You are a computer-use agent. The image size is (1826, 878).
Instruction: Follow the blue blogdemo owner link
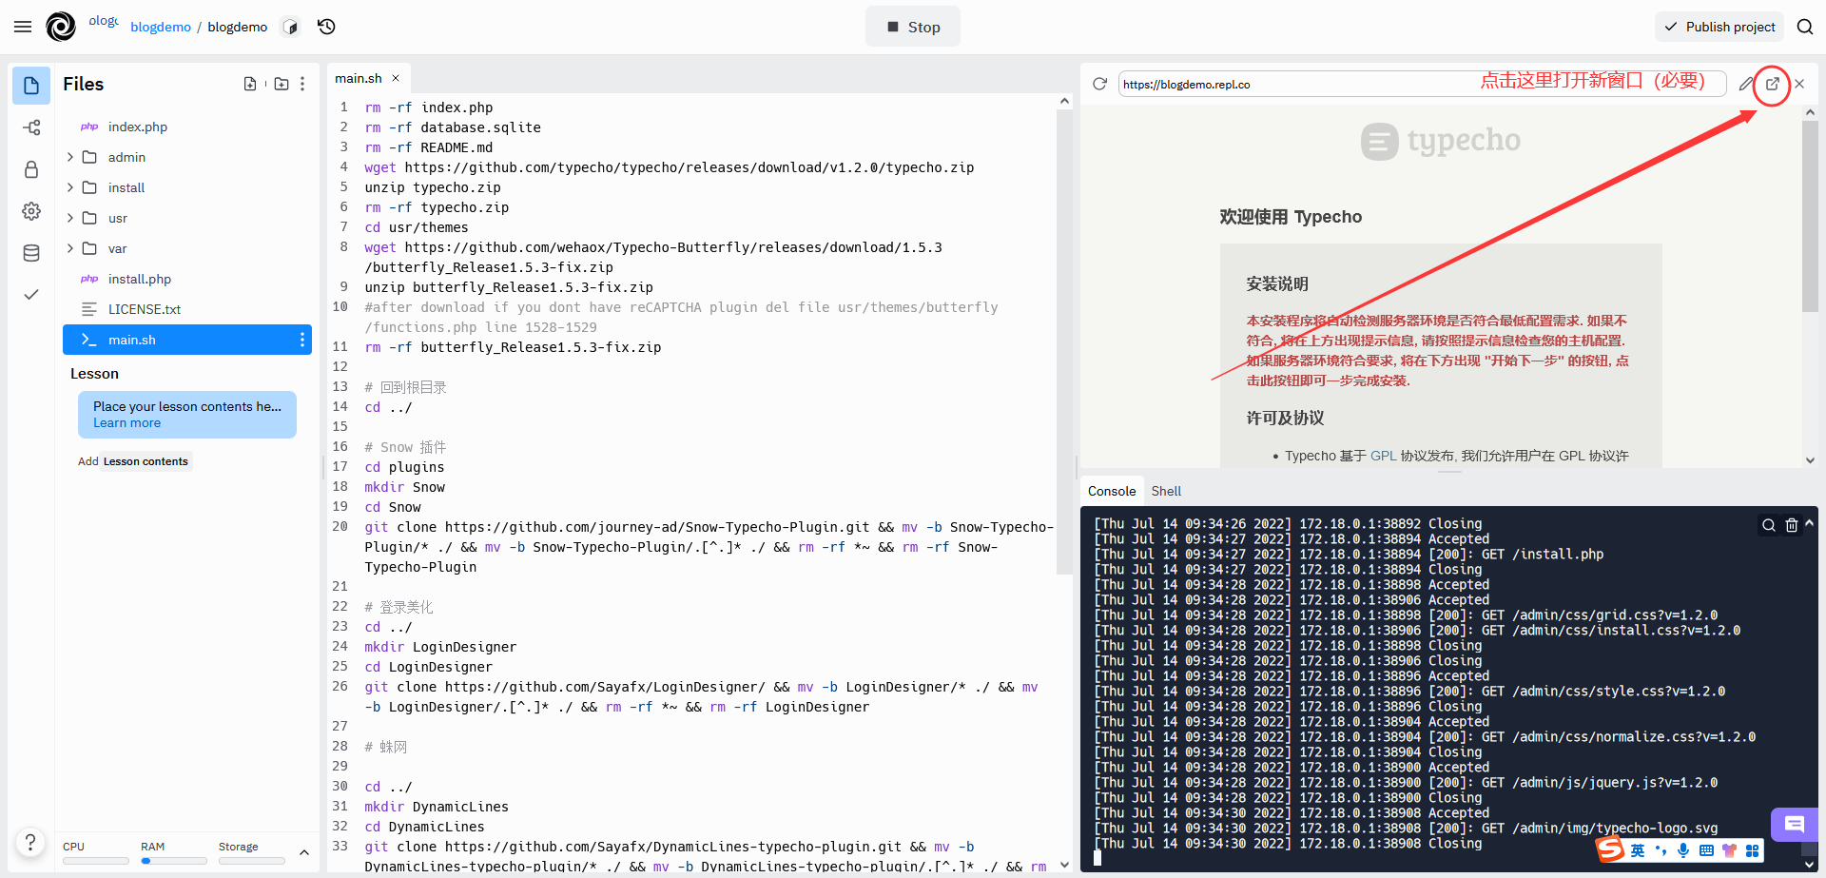point(161,27)
